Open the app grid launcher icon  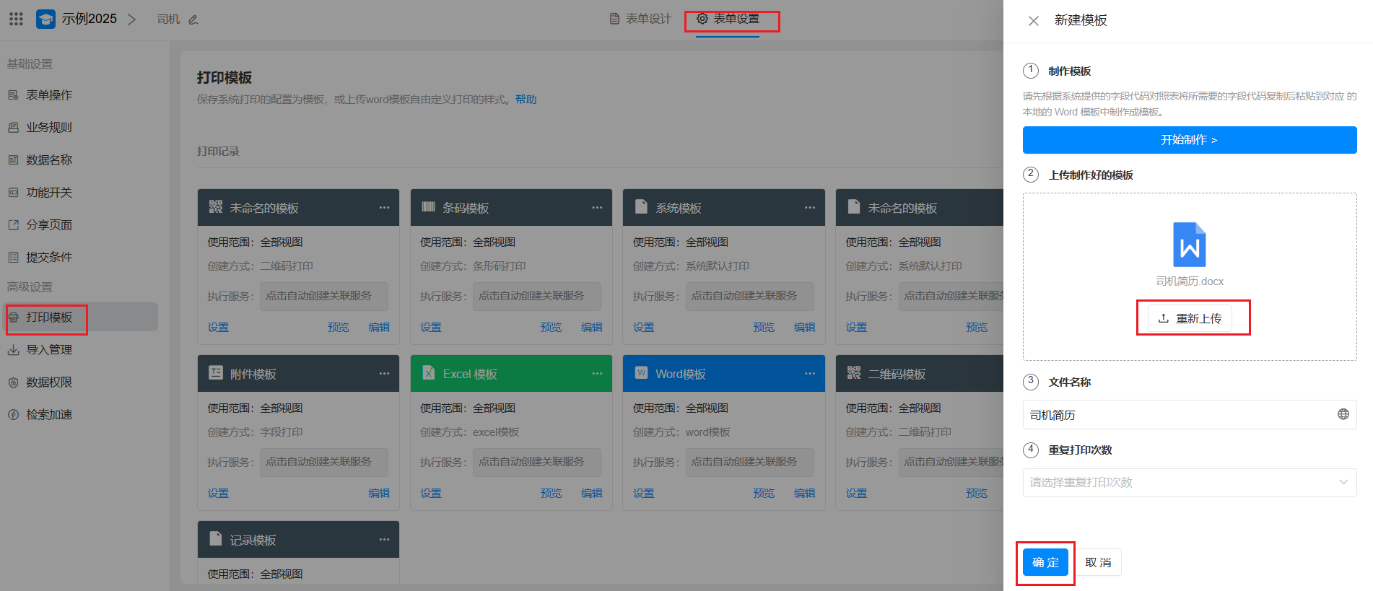click(x=16, y=19)
